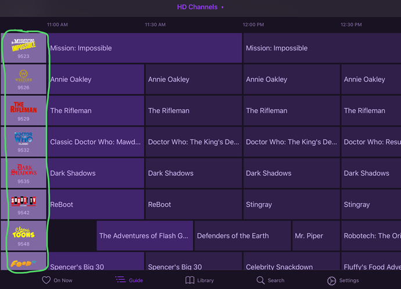Click the 11:00 AM time header

58,24
